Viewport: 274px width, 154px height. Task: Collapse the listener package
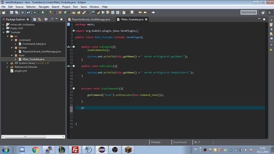click(x=12, y=47)
